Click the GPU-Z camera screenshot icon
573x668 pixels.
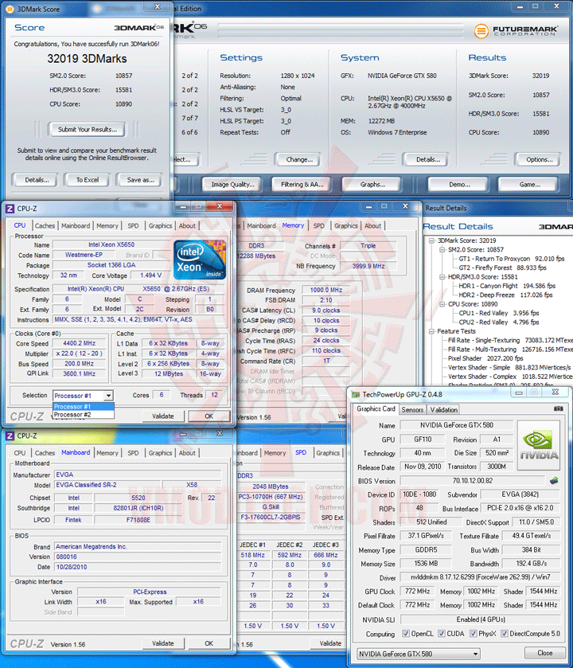pos(558,408)
